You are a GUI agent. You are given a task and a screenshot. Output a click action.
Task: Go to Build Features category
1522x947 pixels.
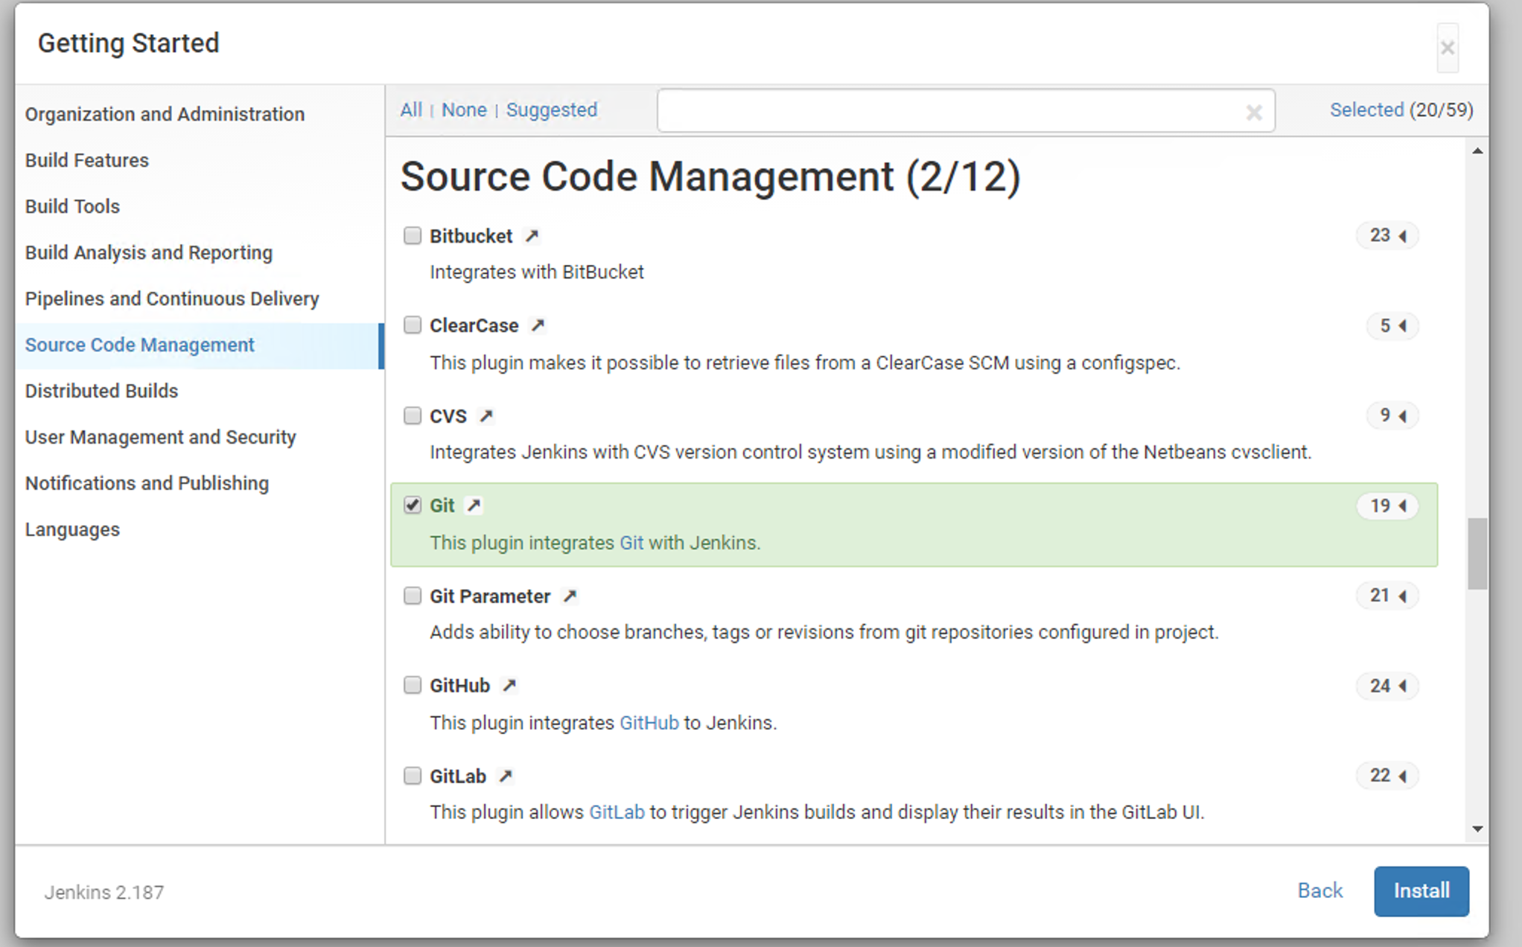click(87, 160)
